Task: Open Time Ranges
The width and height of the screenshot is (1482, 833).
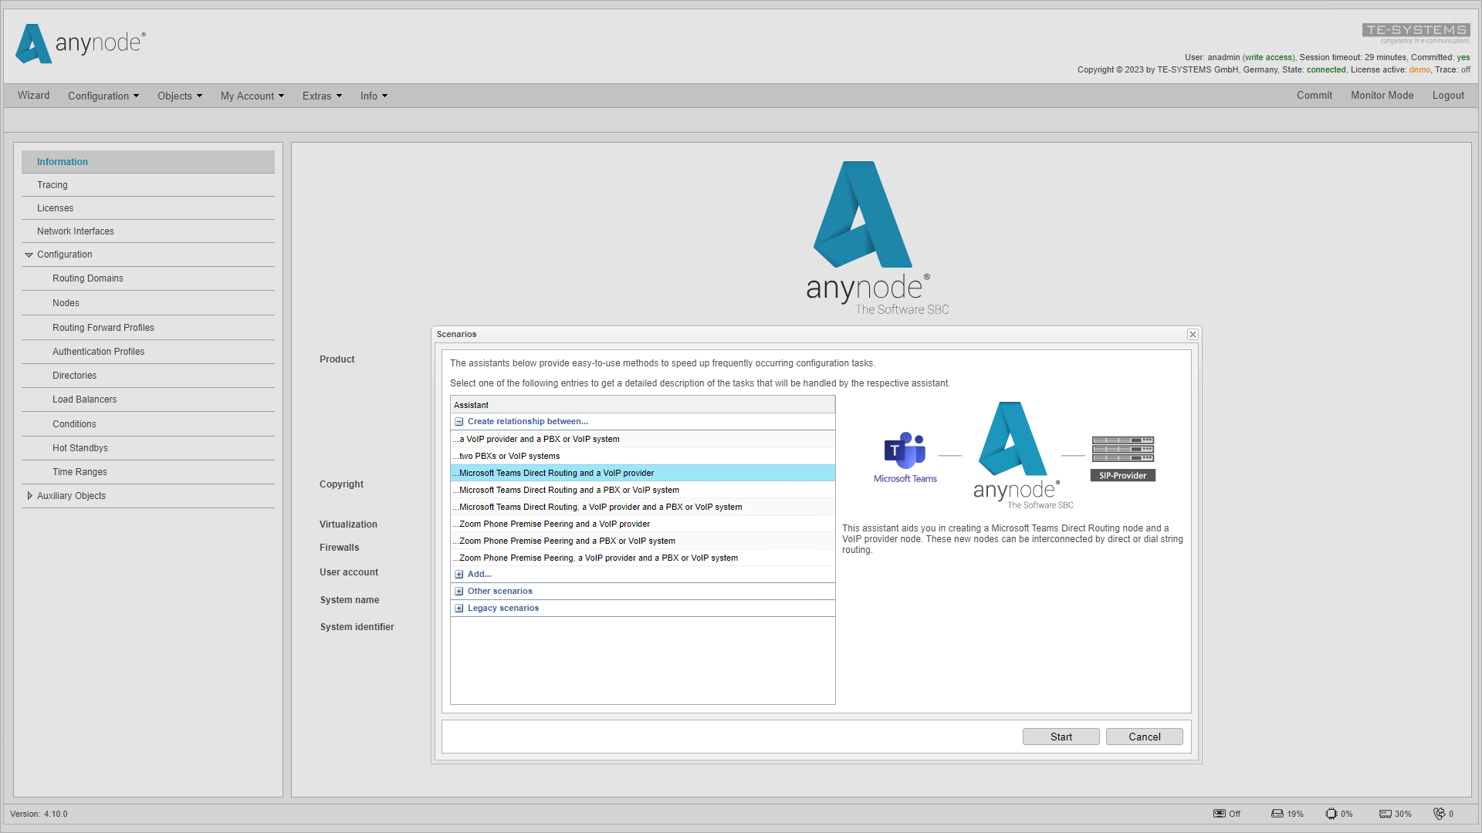Action: click(x=148, y=472)
